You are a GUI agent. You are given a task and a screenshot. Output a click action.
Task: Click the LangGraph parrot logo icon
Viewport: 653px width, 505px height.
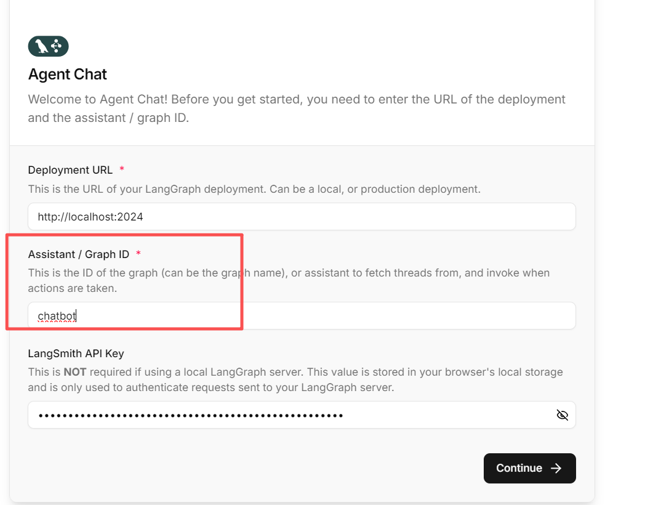41,46
